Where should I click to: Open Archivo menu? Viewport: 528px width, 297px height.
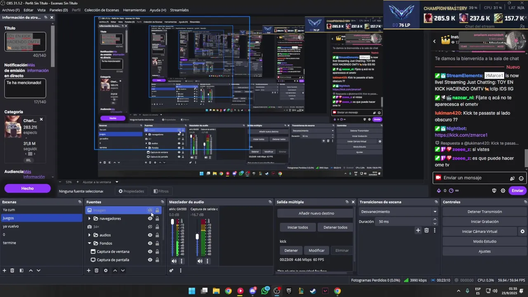point(11,10)
